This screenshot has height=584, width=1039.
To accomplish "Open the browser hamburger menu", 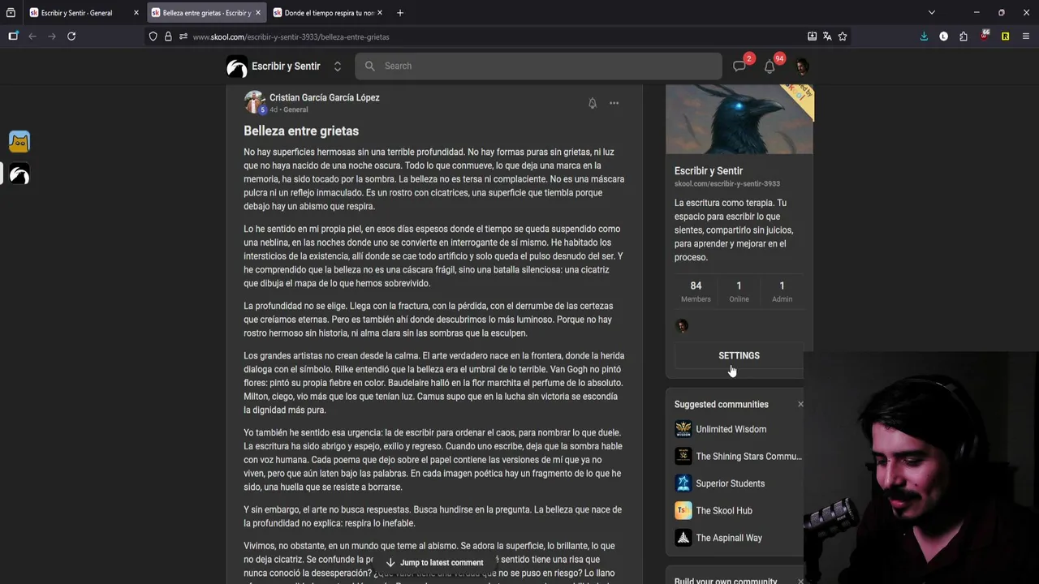I will (x=1026, y=36).
